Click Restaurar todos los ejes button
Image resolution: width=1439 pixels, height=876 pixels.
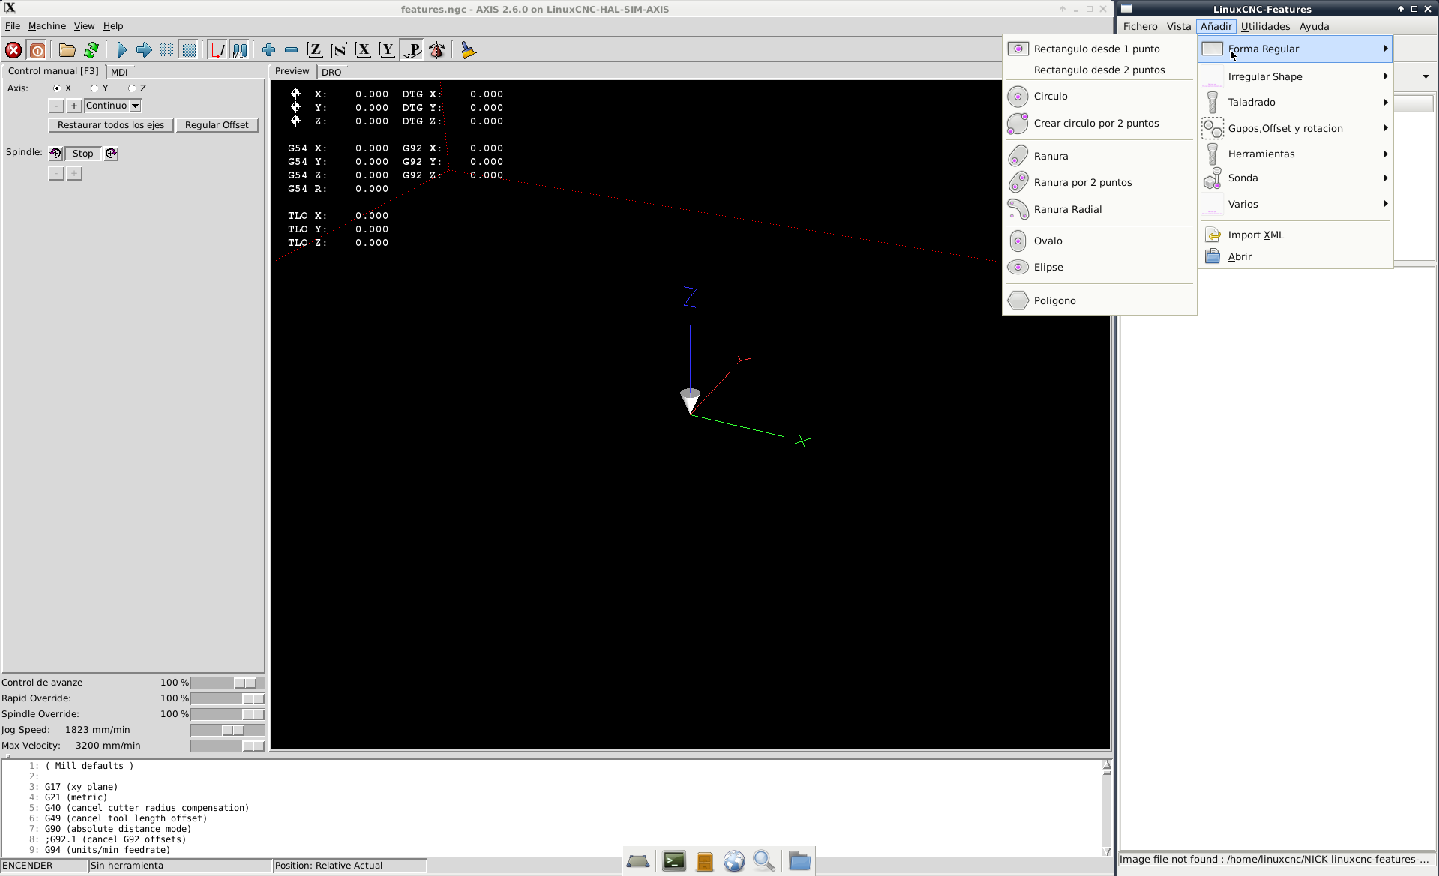point(111,125)
